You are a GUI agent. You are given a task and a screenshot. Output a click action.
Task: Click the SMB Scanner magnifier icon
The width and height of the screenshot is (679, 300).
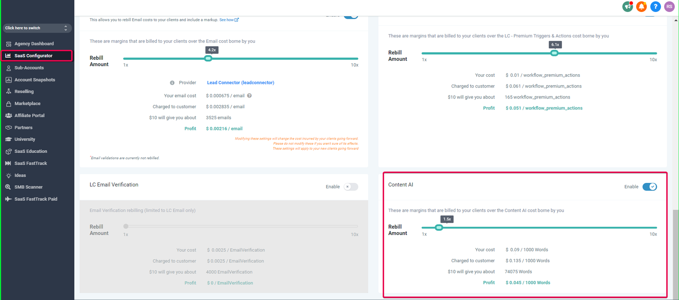click(x=8, y=187)
